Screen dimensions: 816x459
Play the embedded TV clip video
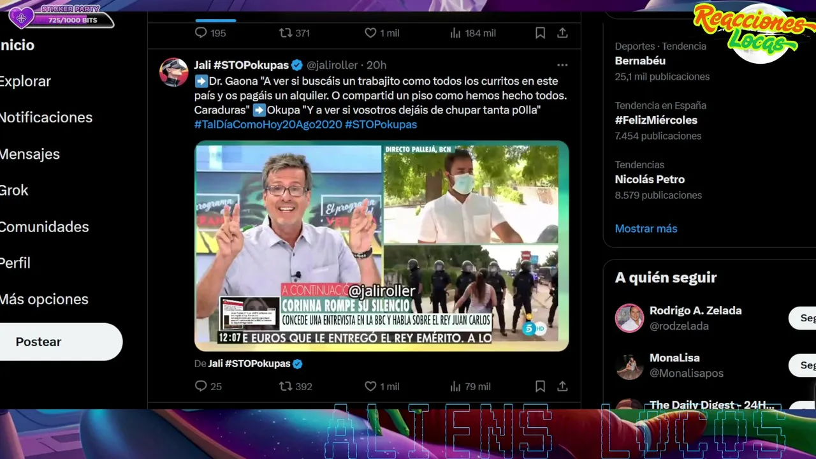[x=381, y=246]
